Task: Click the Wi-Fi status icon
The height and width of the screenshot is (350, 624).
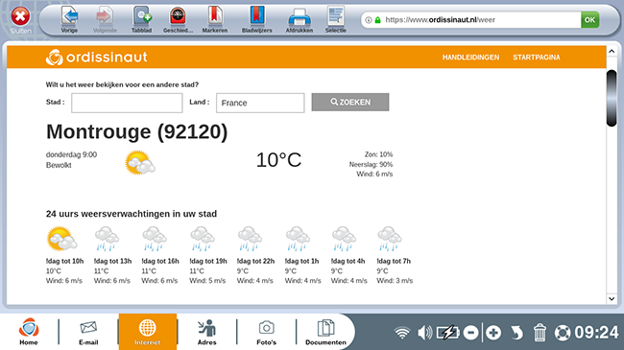Action: coord(402,333)
